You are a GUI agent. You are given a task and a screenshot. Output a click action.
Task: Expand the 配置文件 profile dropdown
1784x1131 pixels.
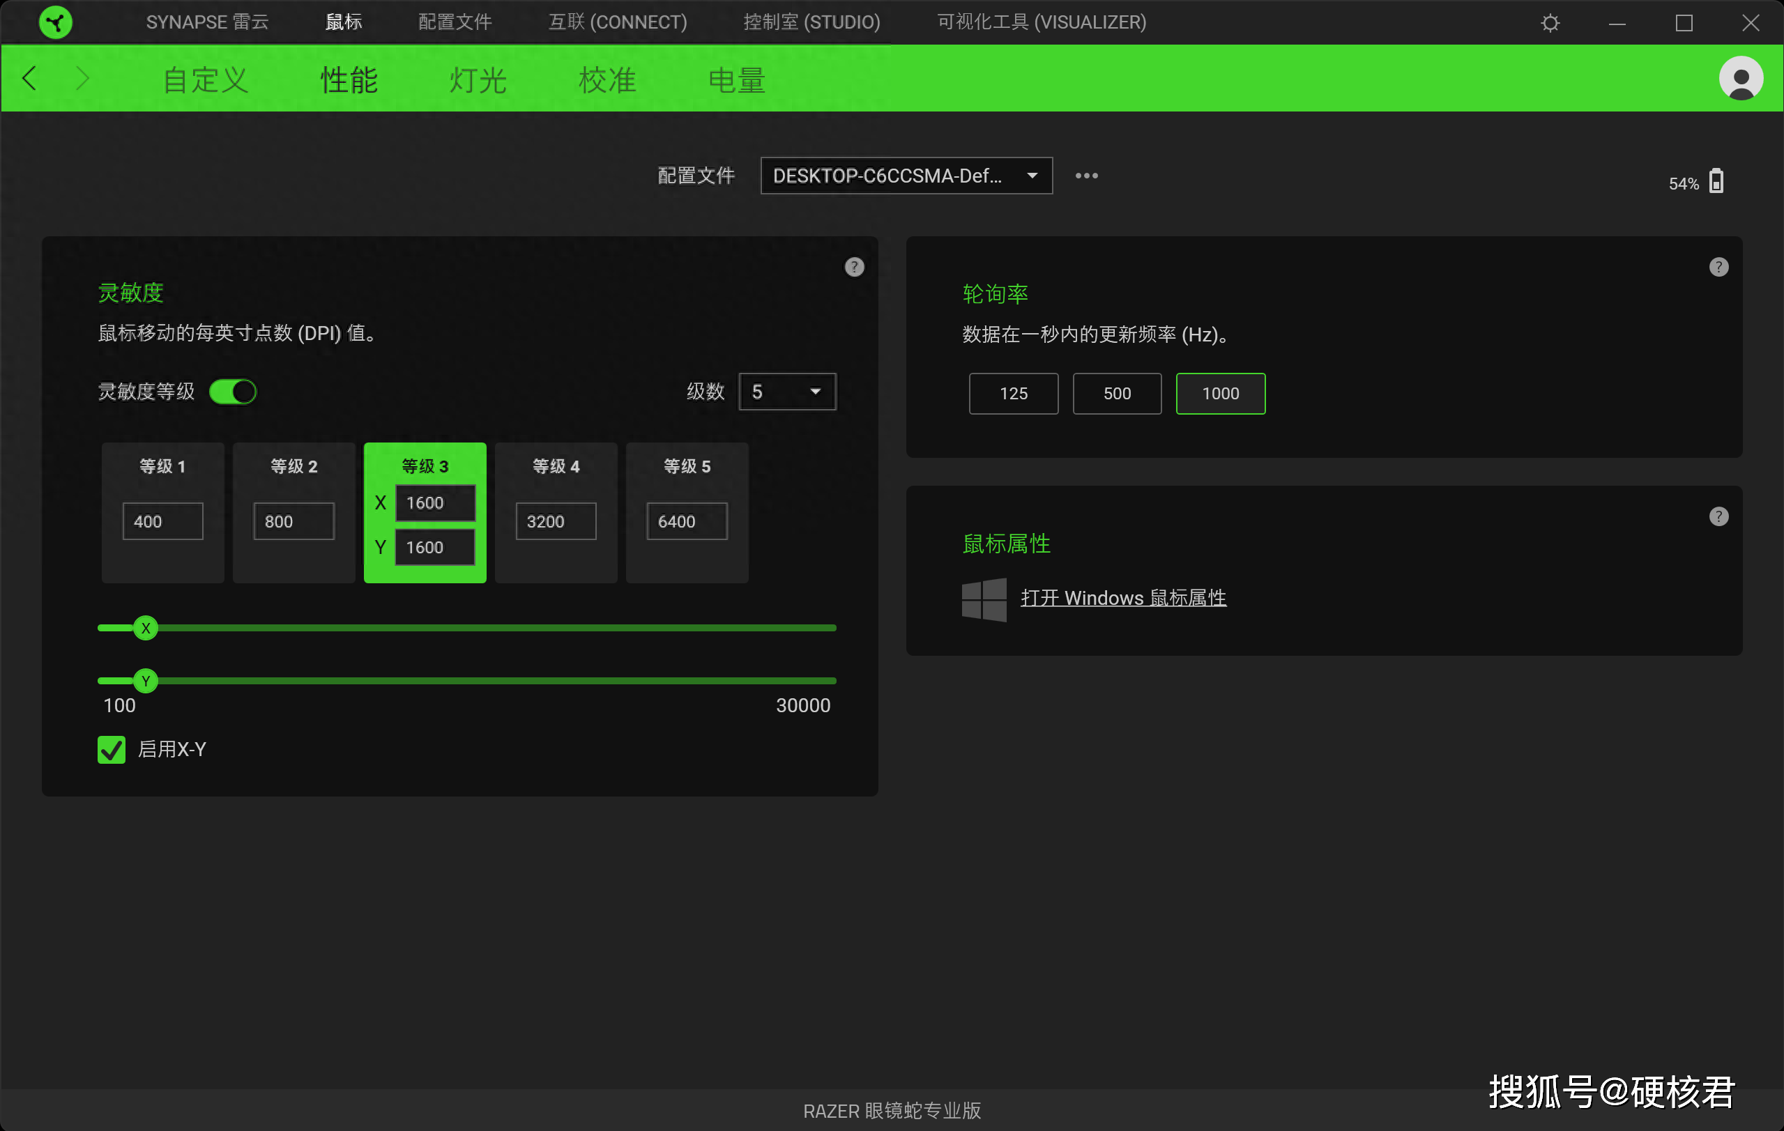906,176
